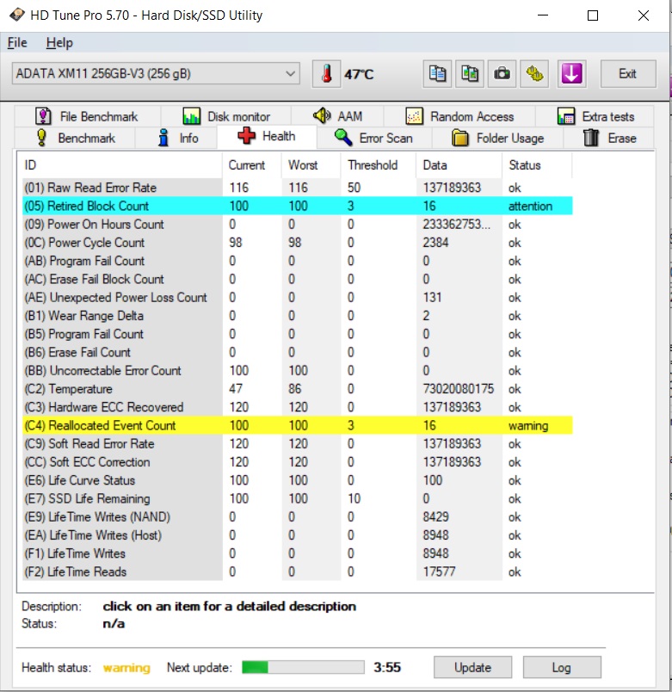The image size is (672, 692).
Task: Click the Next update progress bar
Action: pos(303,667)
